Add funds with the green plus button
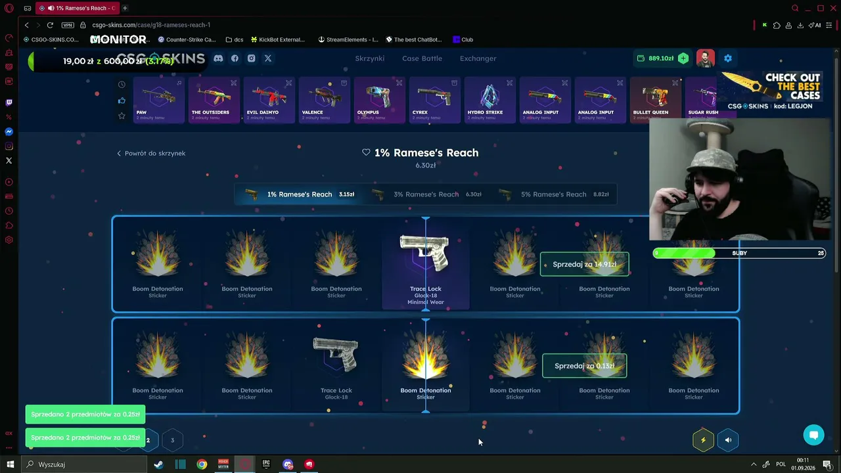The image size is (841, 473). pos(683,58)
